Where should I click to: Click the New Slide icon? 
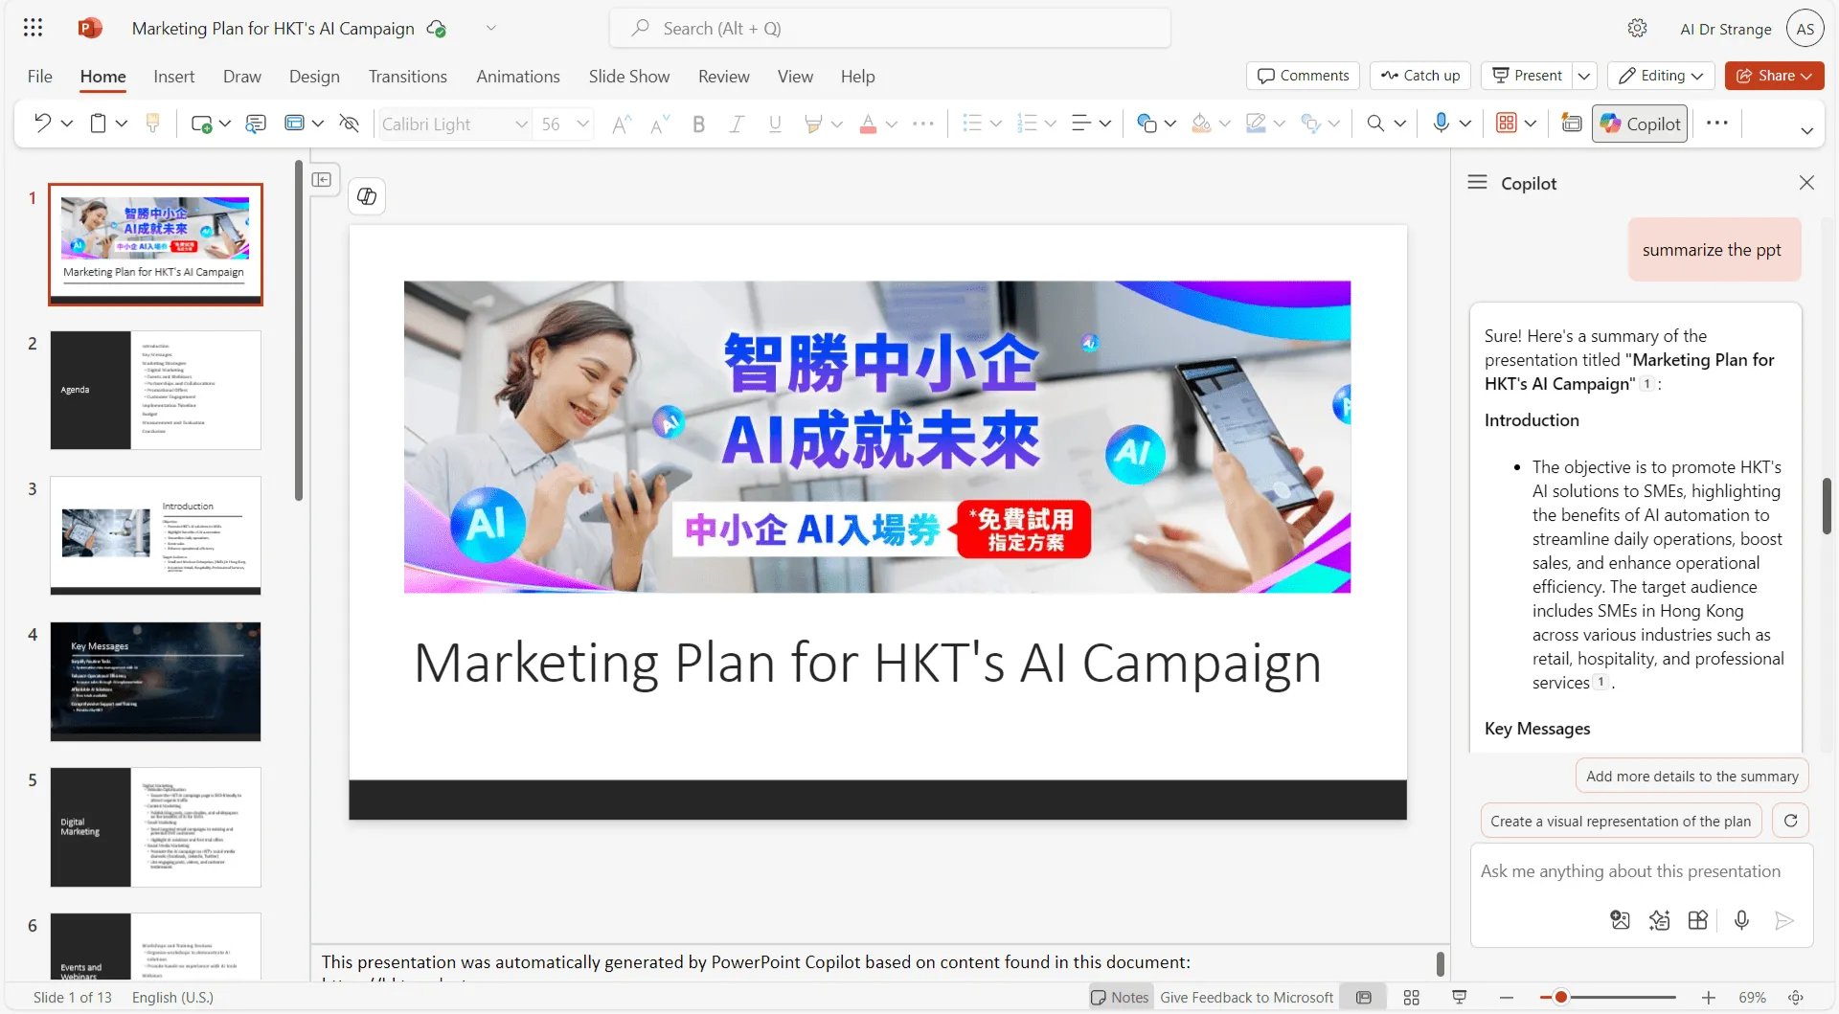(201, 123)
